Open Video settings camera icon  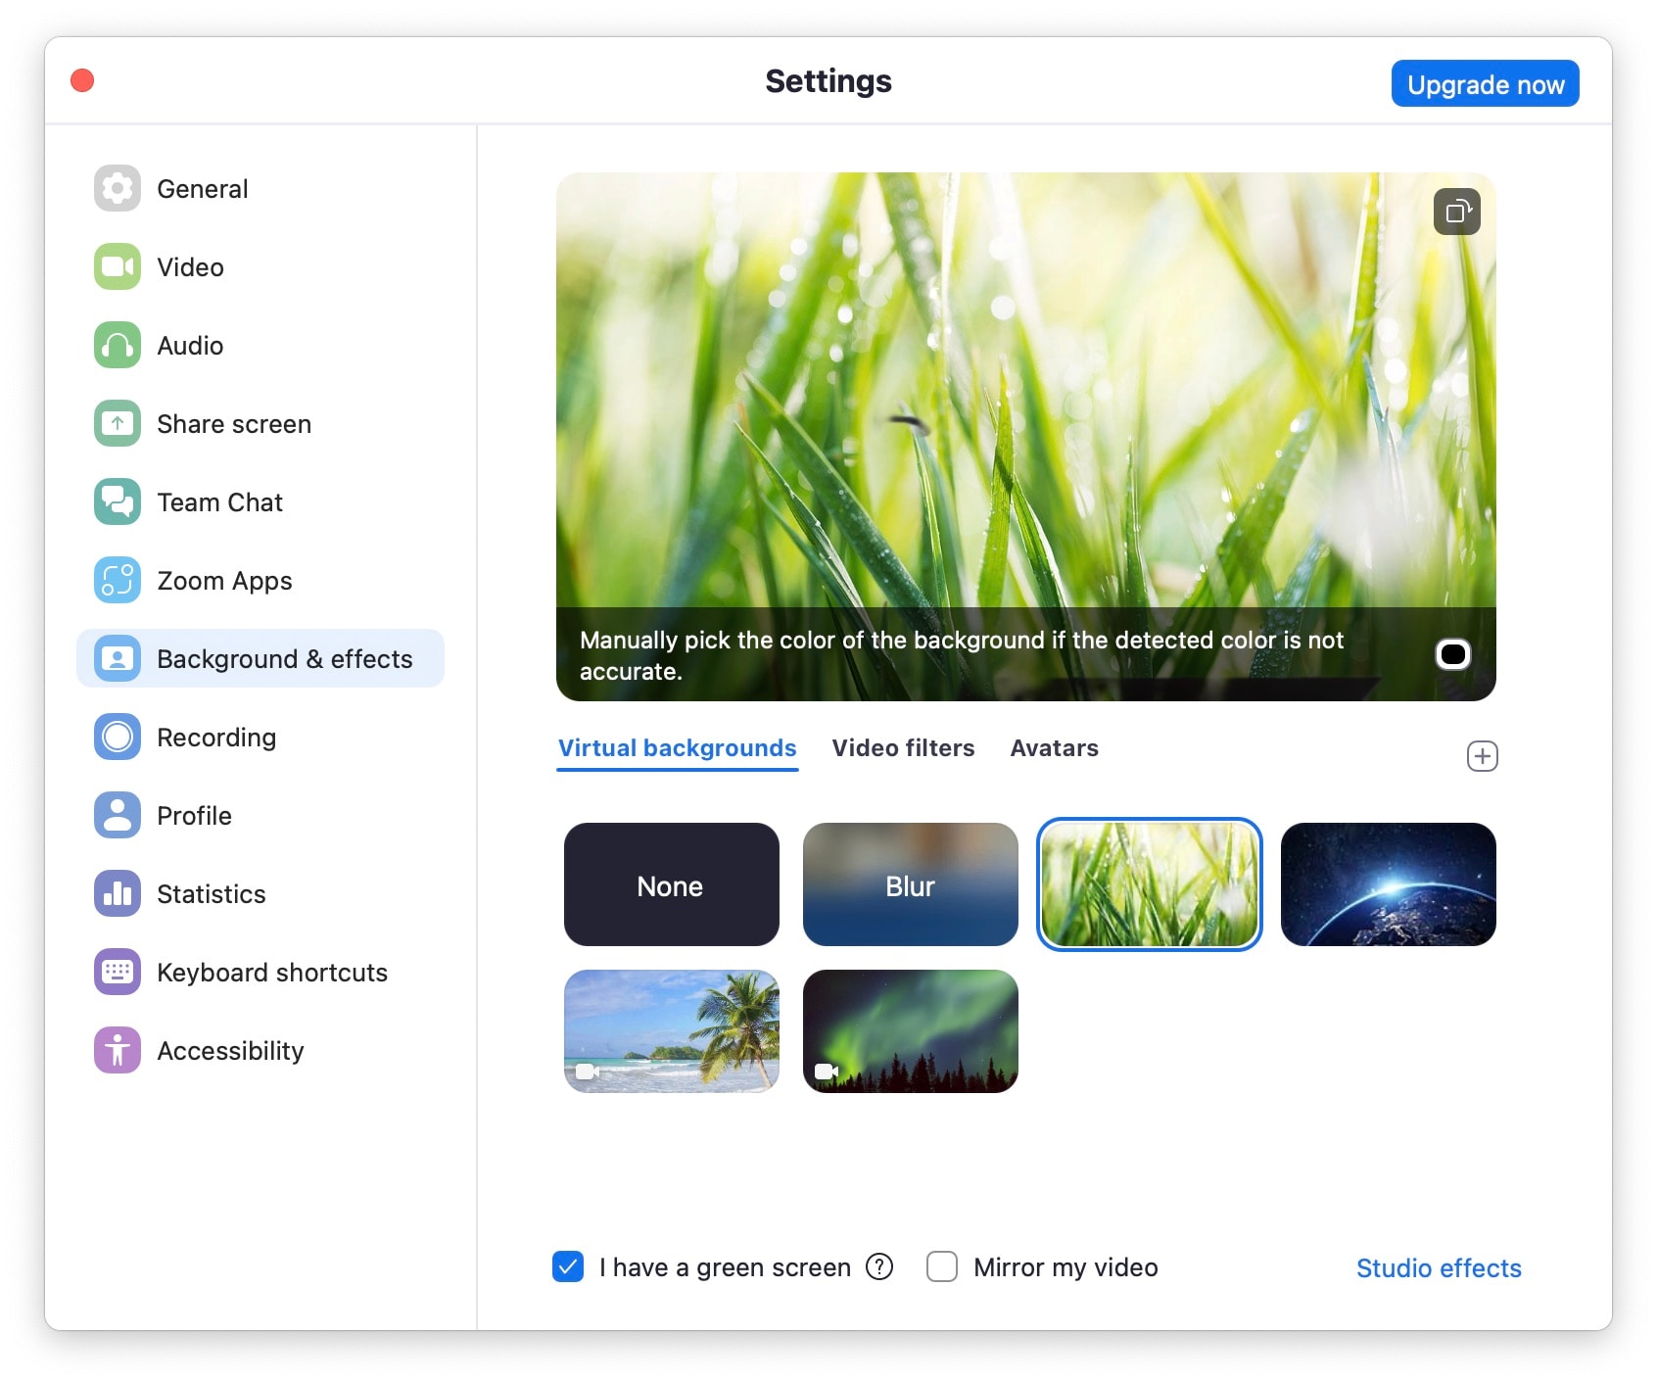pos(118,266)
